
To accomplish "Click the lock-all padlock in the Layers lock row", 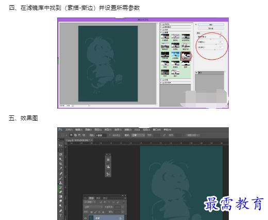I will [103, 212].
